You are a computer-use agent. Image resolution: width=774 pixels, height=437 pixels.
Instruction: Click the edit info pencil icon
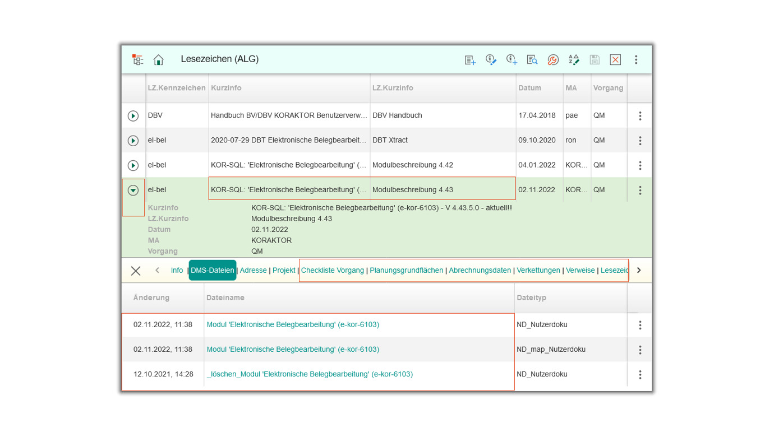(x=491, y=59)
